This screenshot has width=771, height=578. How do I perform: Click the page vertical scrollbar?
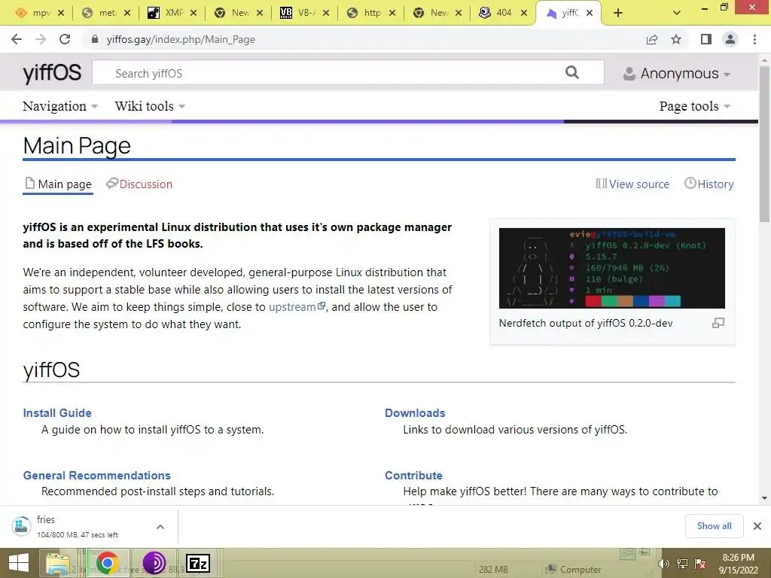764,144
